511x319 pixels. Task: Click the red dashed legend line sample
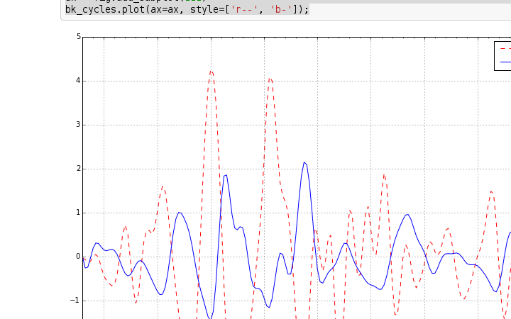click(505, 48)
